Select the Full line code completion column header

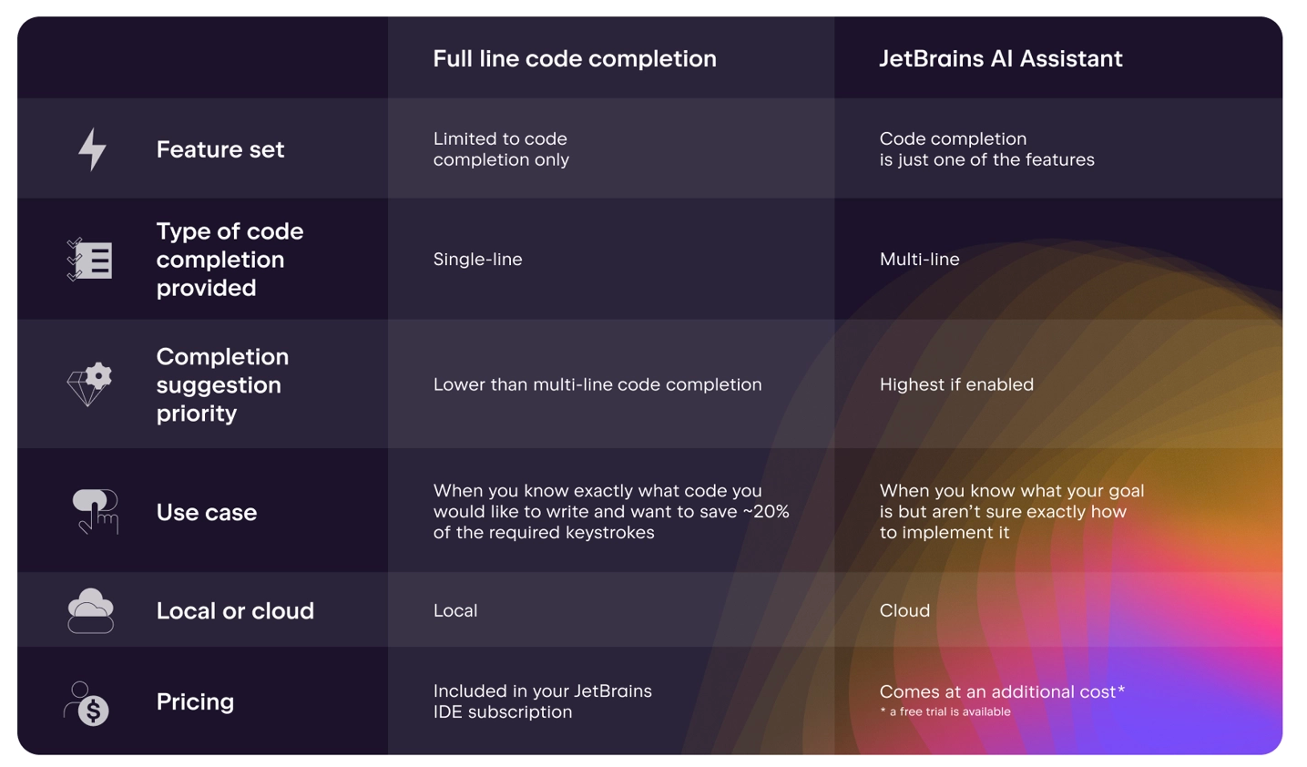[x=574, y=59]
